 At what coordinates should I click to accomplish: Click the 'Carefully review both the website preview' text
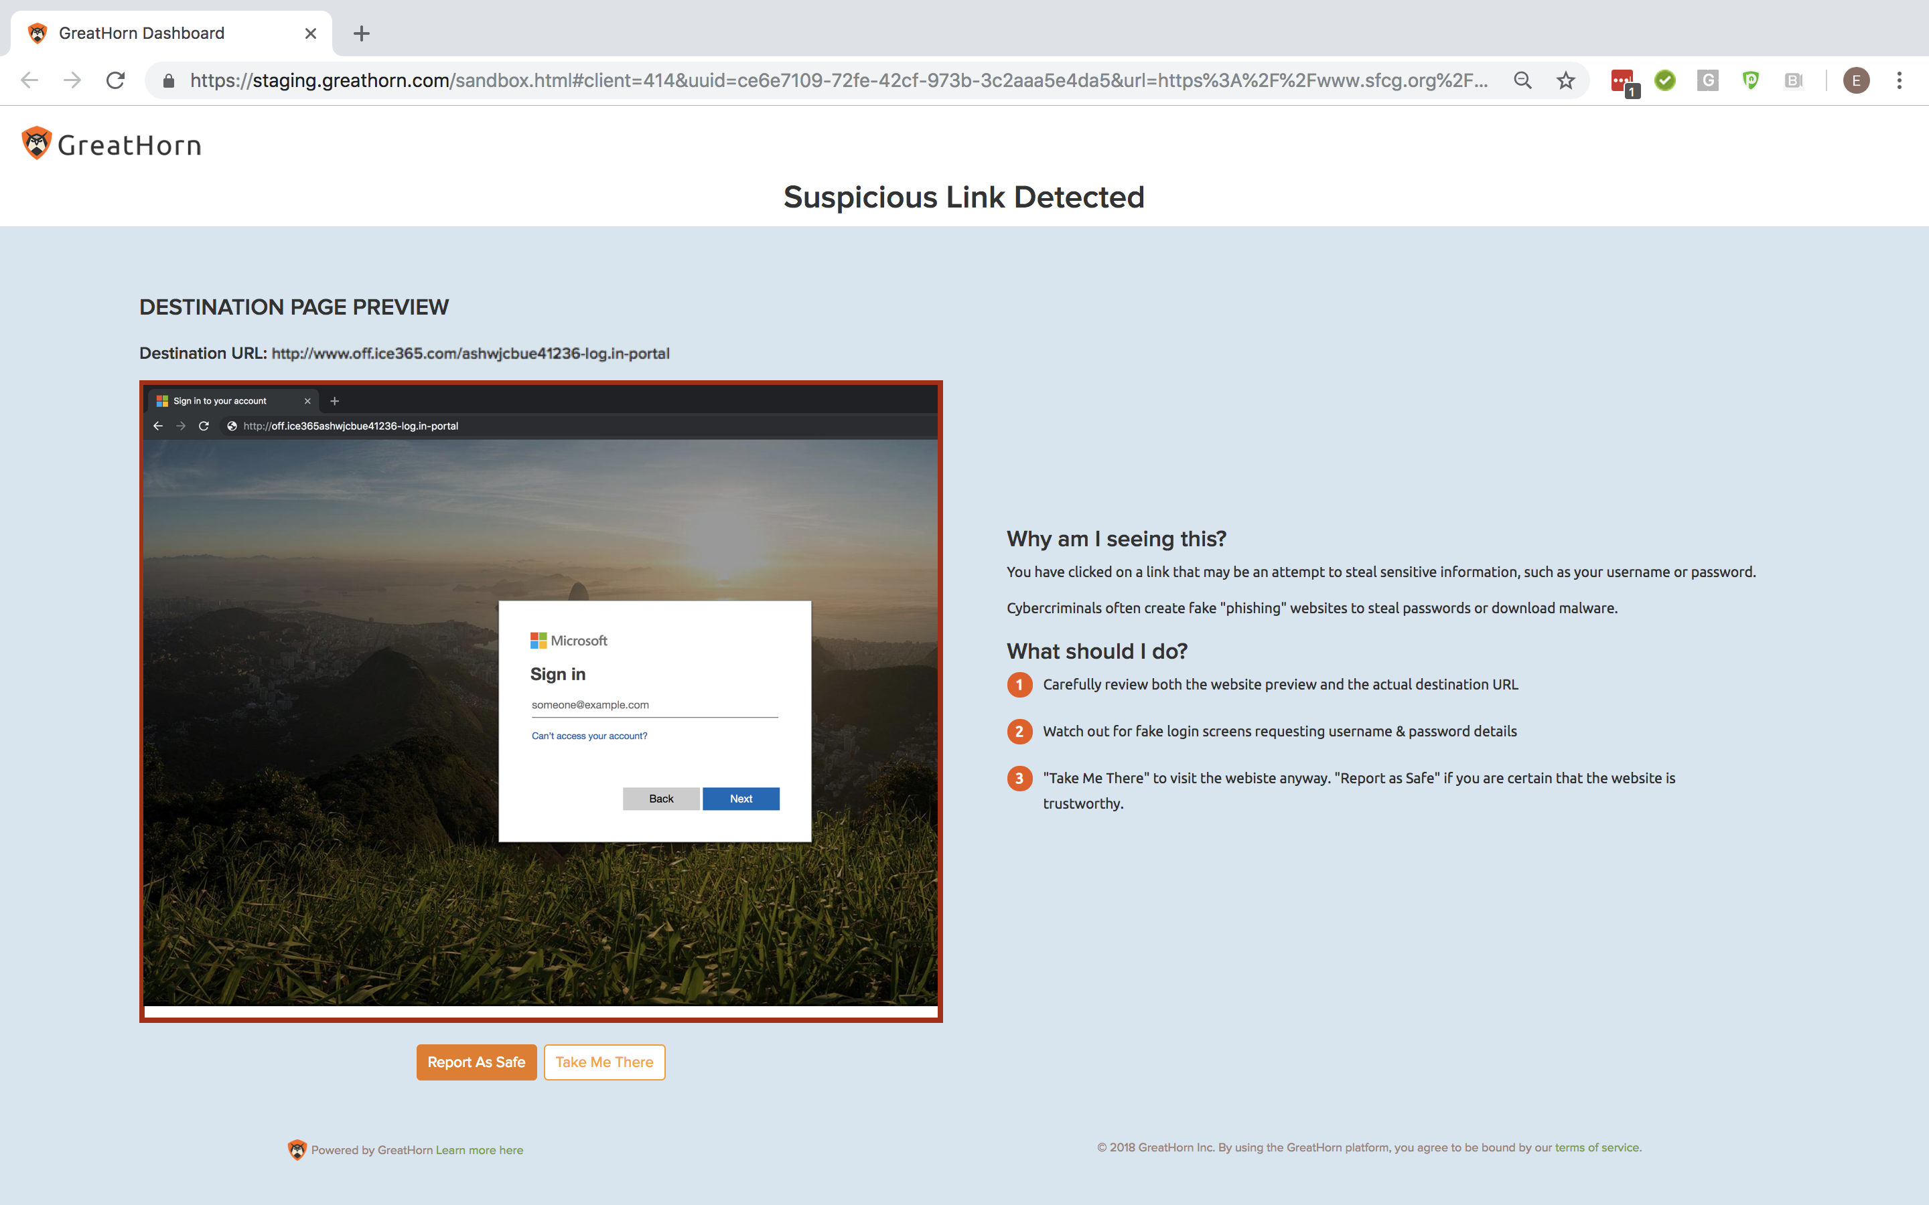coord(1281,685)
